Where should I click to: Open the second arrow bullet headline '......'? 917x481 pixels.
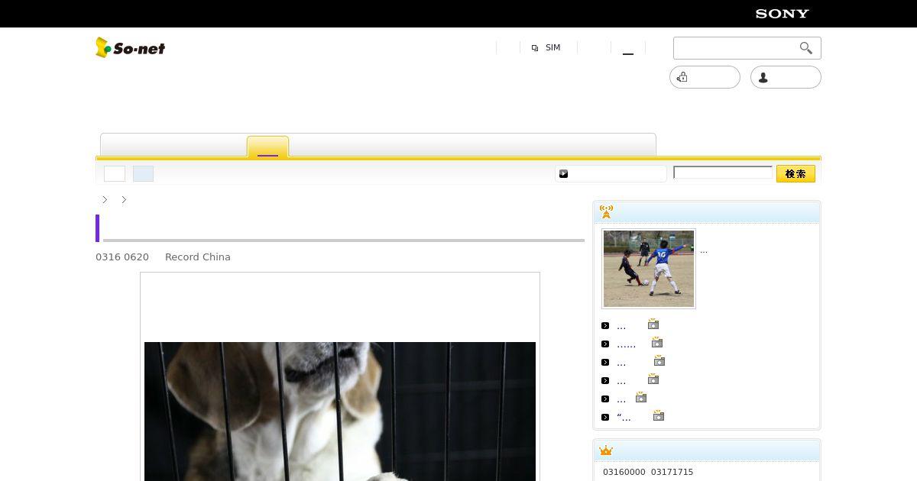pyautogui.click(x=626, y=344)
